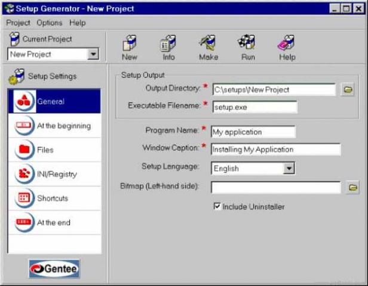Click 'New Project' in project combo box
Screen dimensions: 368x286
pos(30,54)
